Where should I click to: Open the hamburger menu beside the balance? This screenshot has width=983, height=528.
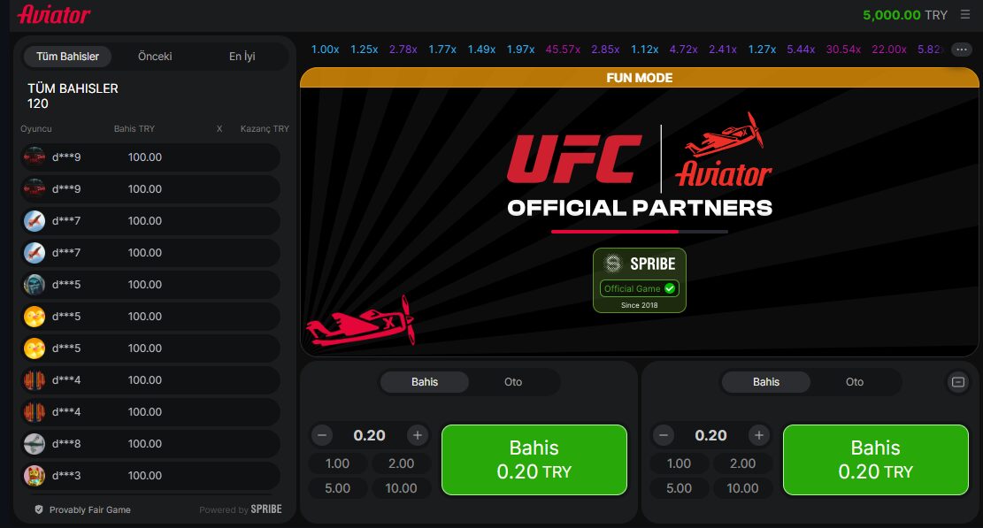click(964, 14)
